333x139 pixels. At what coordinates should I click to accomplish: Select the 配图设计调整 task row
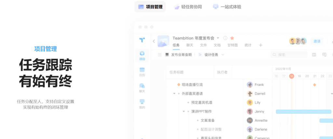pyautogui.click(x=211, y=129)
